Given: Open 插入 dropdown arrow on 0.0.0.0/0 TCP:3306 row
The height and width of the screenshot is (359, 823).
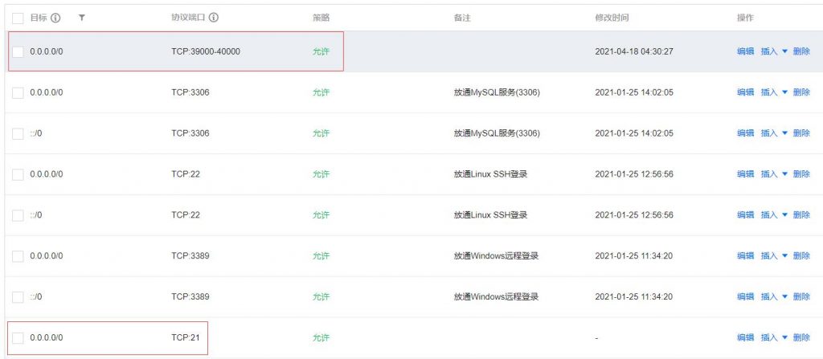Looking at the screenshot, I should click(785, 92).
